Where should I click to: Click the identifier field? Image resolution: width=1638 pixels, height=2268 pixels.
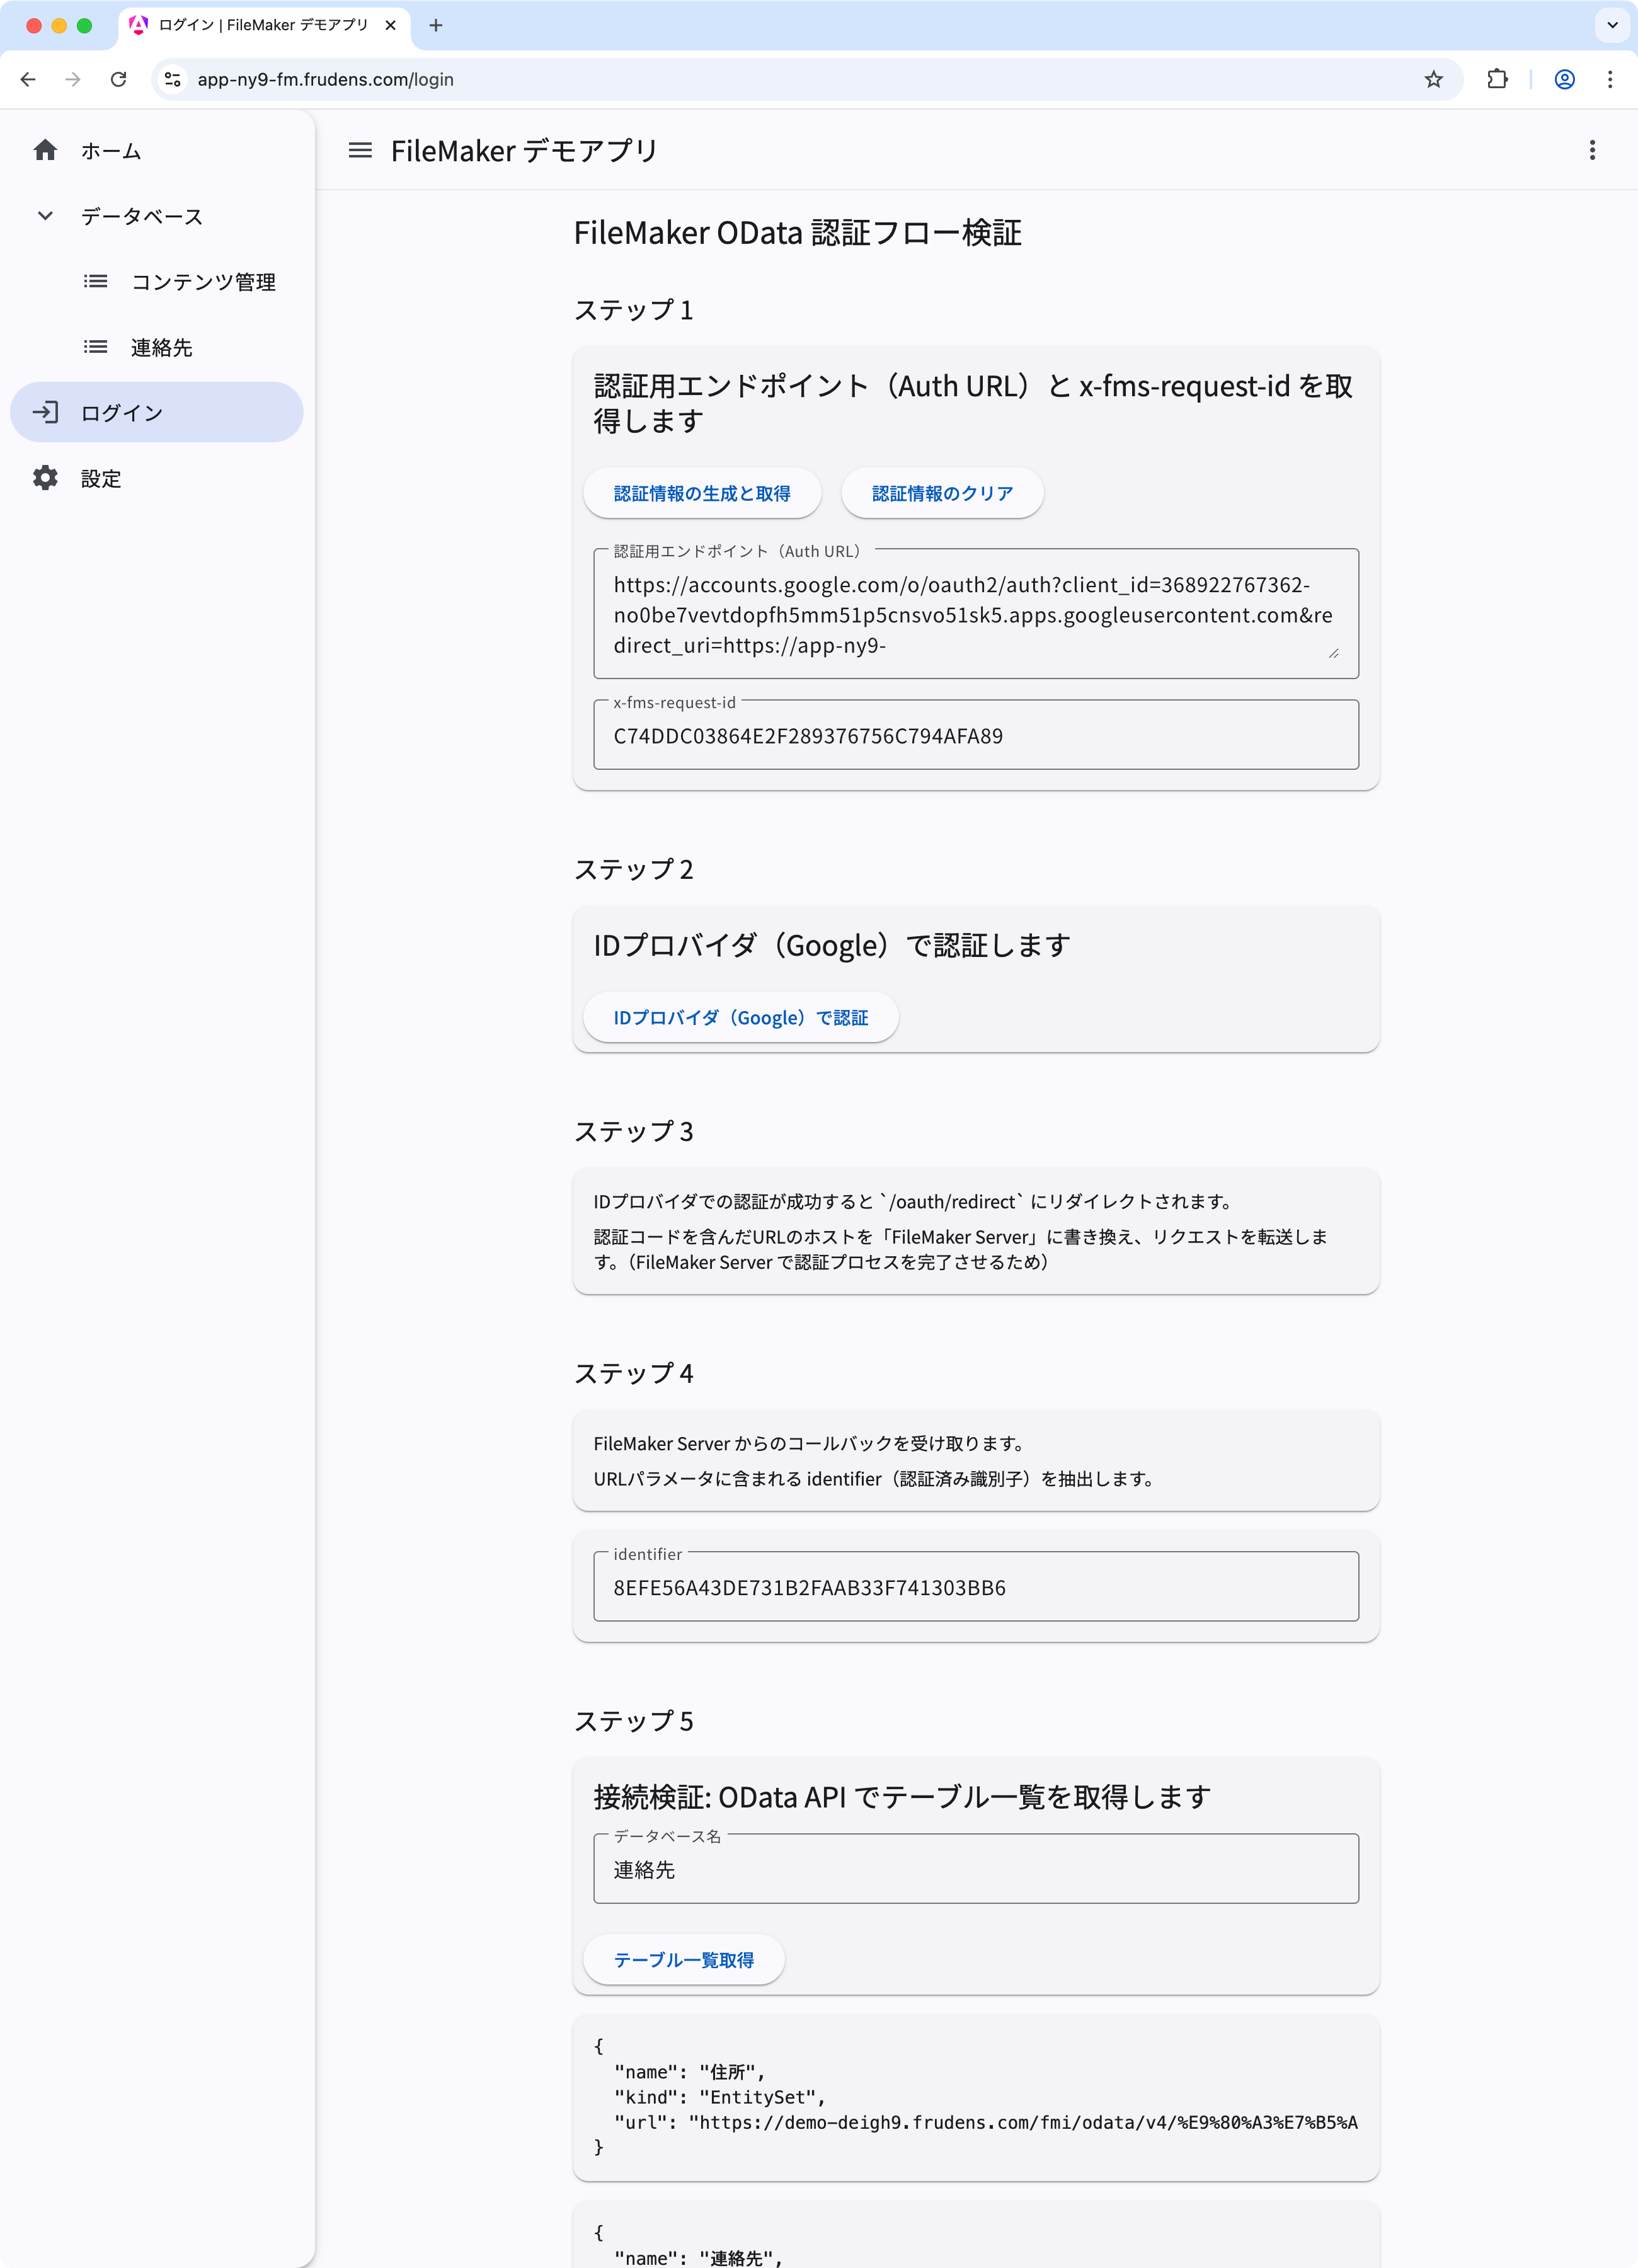(976, 1586)
